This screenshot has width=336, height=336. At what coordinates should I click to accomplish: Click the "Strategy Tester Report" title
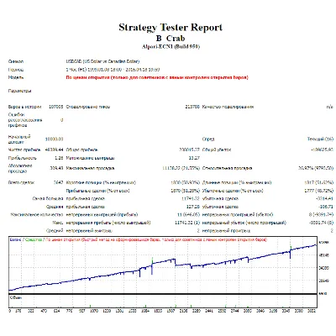[171, 28]
